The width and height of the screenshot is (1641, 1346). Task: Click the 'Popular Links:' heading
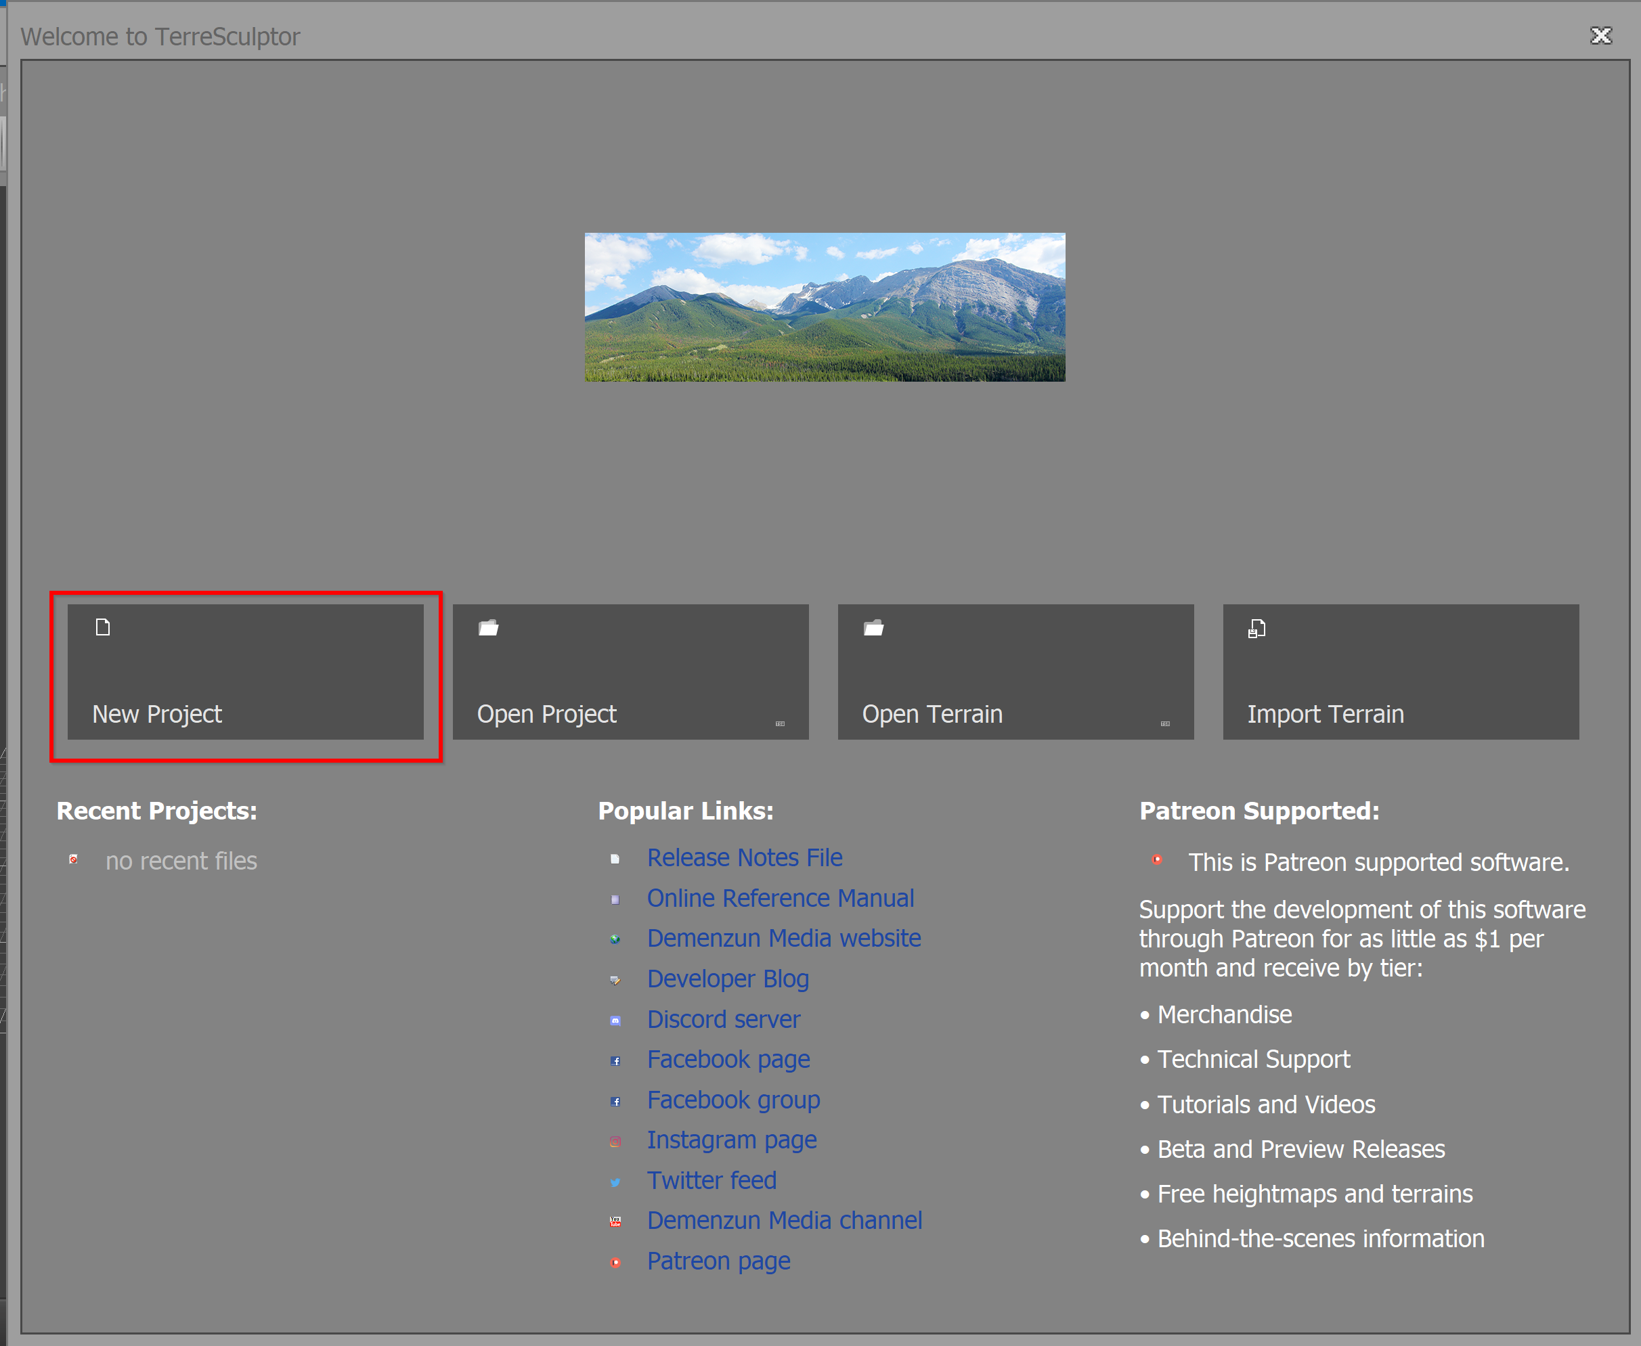[x=686, y=811]
